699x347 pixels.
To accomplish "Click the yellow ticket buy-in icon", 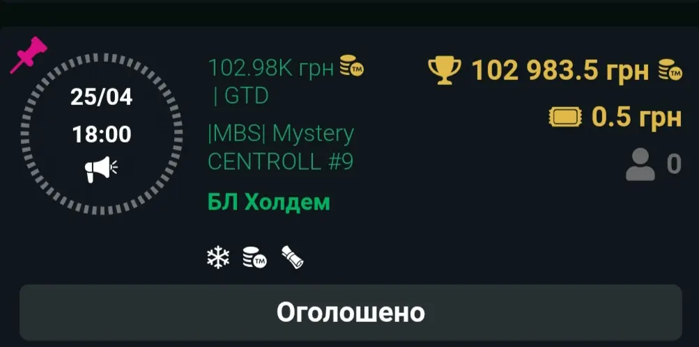I will click(x=565, y=118).
